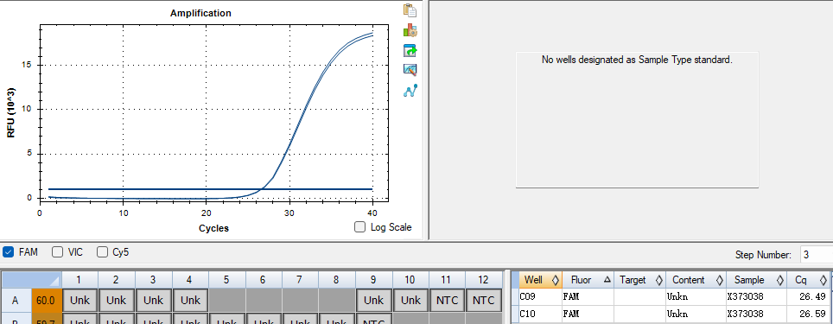
Task: Sort by the Well column header
Action: [541, 280]
